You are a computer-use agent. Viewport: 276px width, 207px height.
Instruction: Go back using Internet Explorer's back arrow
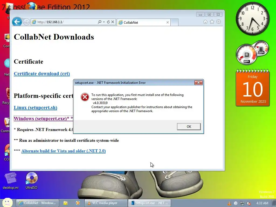pos(17,22)
